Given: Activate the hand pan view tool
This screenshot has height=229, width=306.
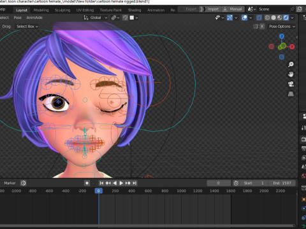Looking at the screenshot, I should (x=291, y=74).
